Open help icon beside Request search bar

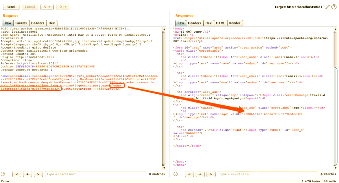coord(3,174)
